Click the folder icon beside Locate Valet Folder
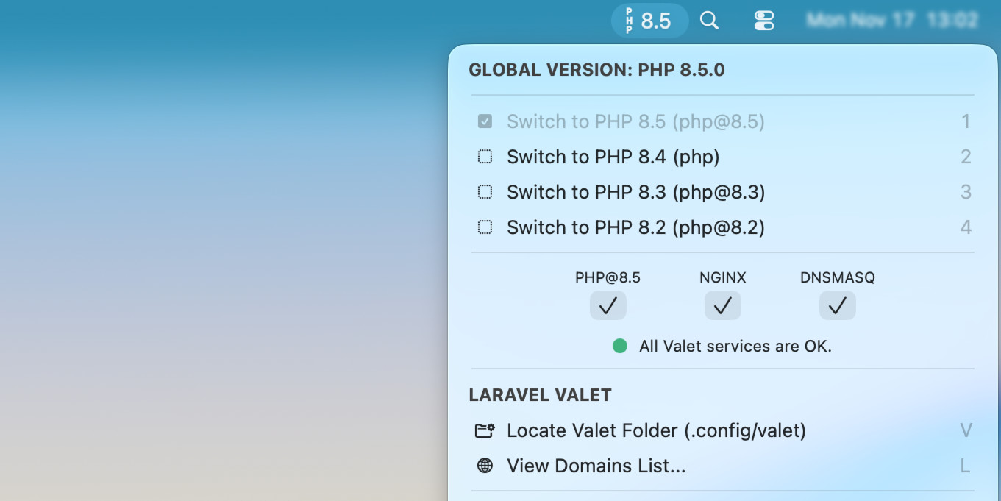 click(485, 431)
